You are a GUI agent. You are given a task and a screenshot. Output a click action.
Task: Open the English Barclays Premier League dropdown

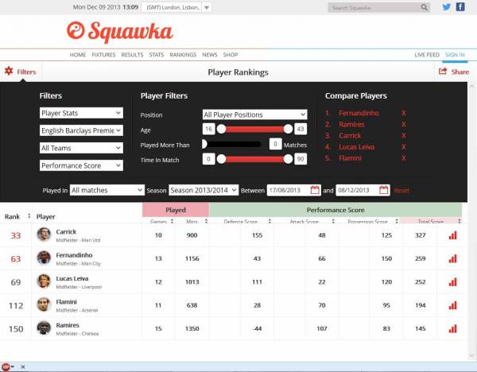coord(81,130)
